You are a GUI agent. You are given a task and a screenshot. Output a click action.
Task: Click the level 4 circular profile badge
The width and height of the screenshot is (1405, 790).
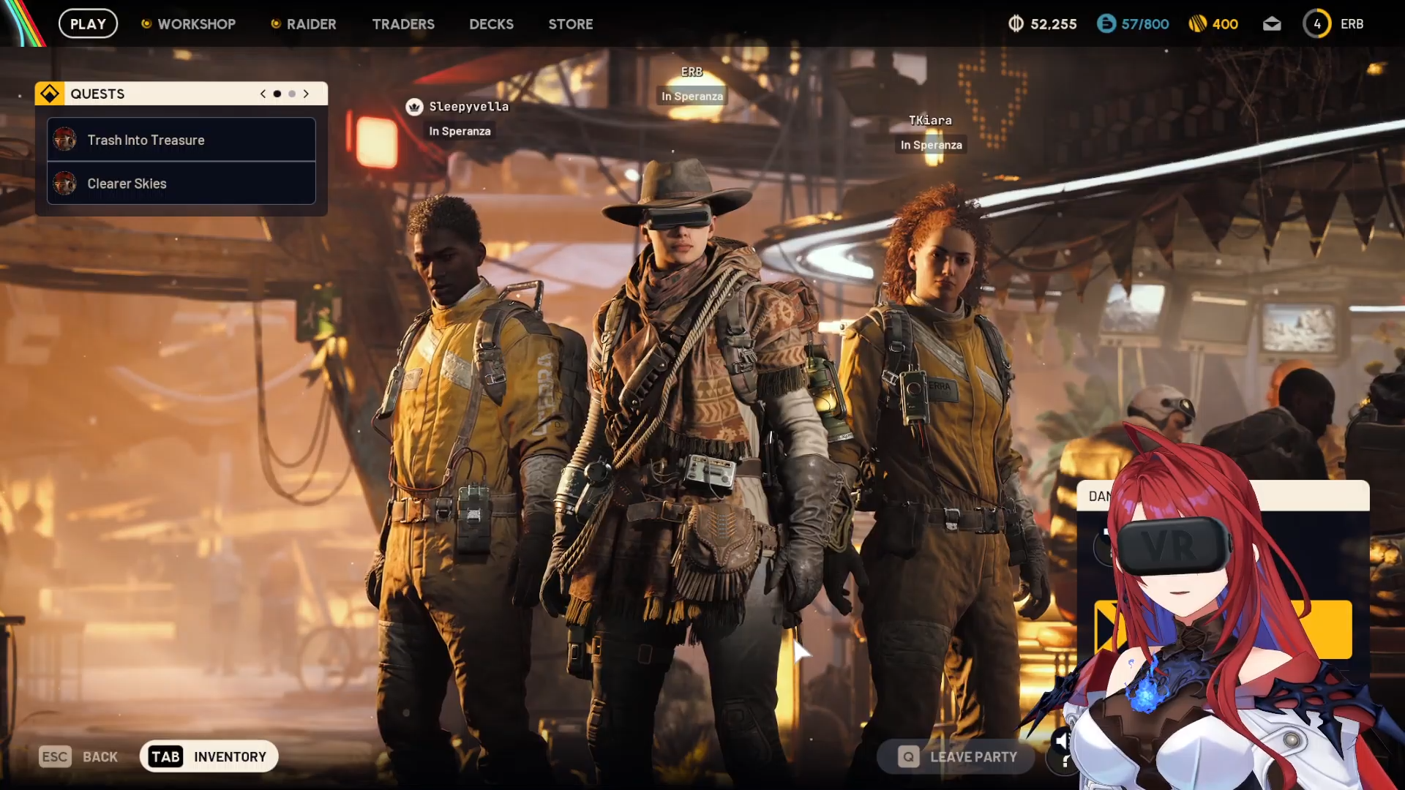click(x=1316, y=24)
